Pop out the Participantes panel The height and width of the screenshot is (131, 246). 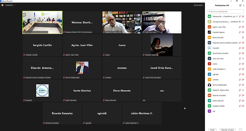click(x=240, y=5)
